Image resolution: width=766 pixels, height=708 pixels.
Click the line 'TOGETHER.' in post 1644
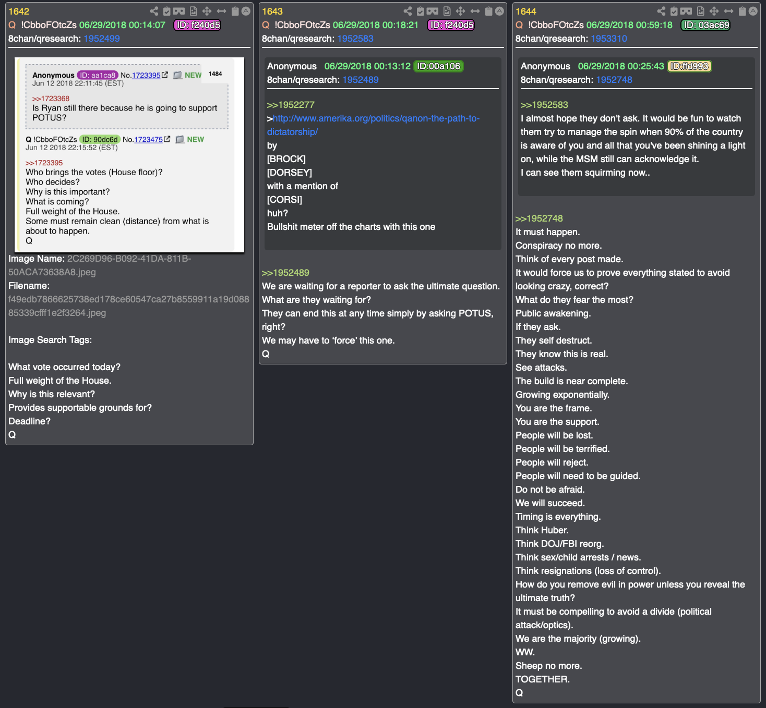coord(543,679)
